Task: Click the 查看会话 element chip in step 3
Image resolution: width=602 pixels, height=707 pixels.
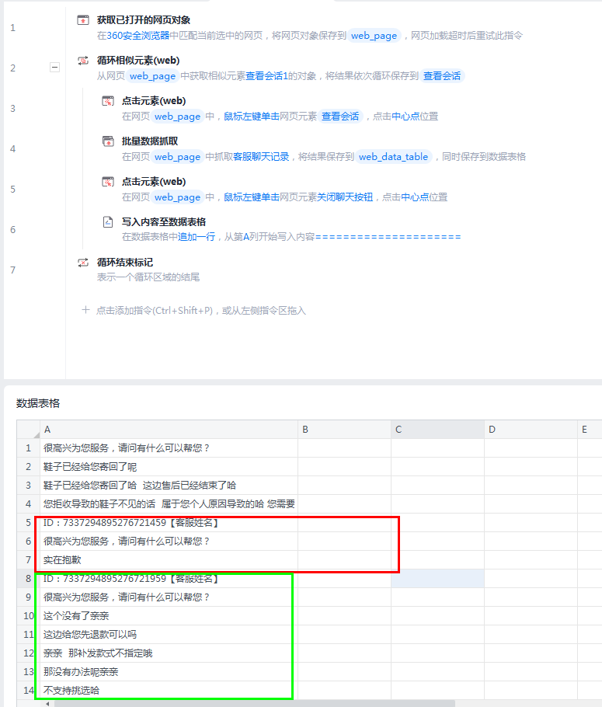Action: click(x=340, y=117)
